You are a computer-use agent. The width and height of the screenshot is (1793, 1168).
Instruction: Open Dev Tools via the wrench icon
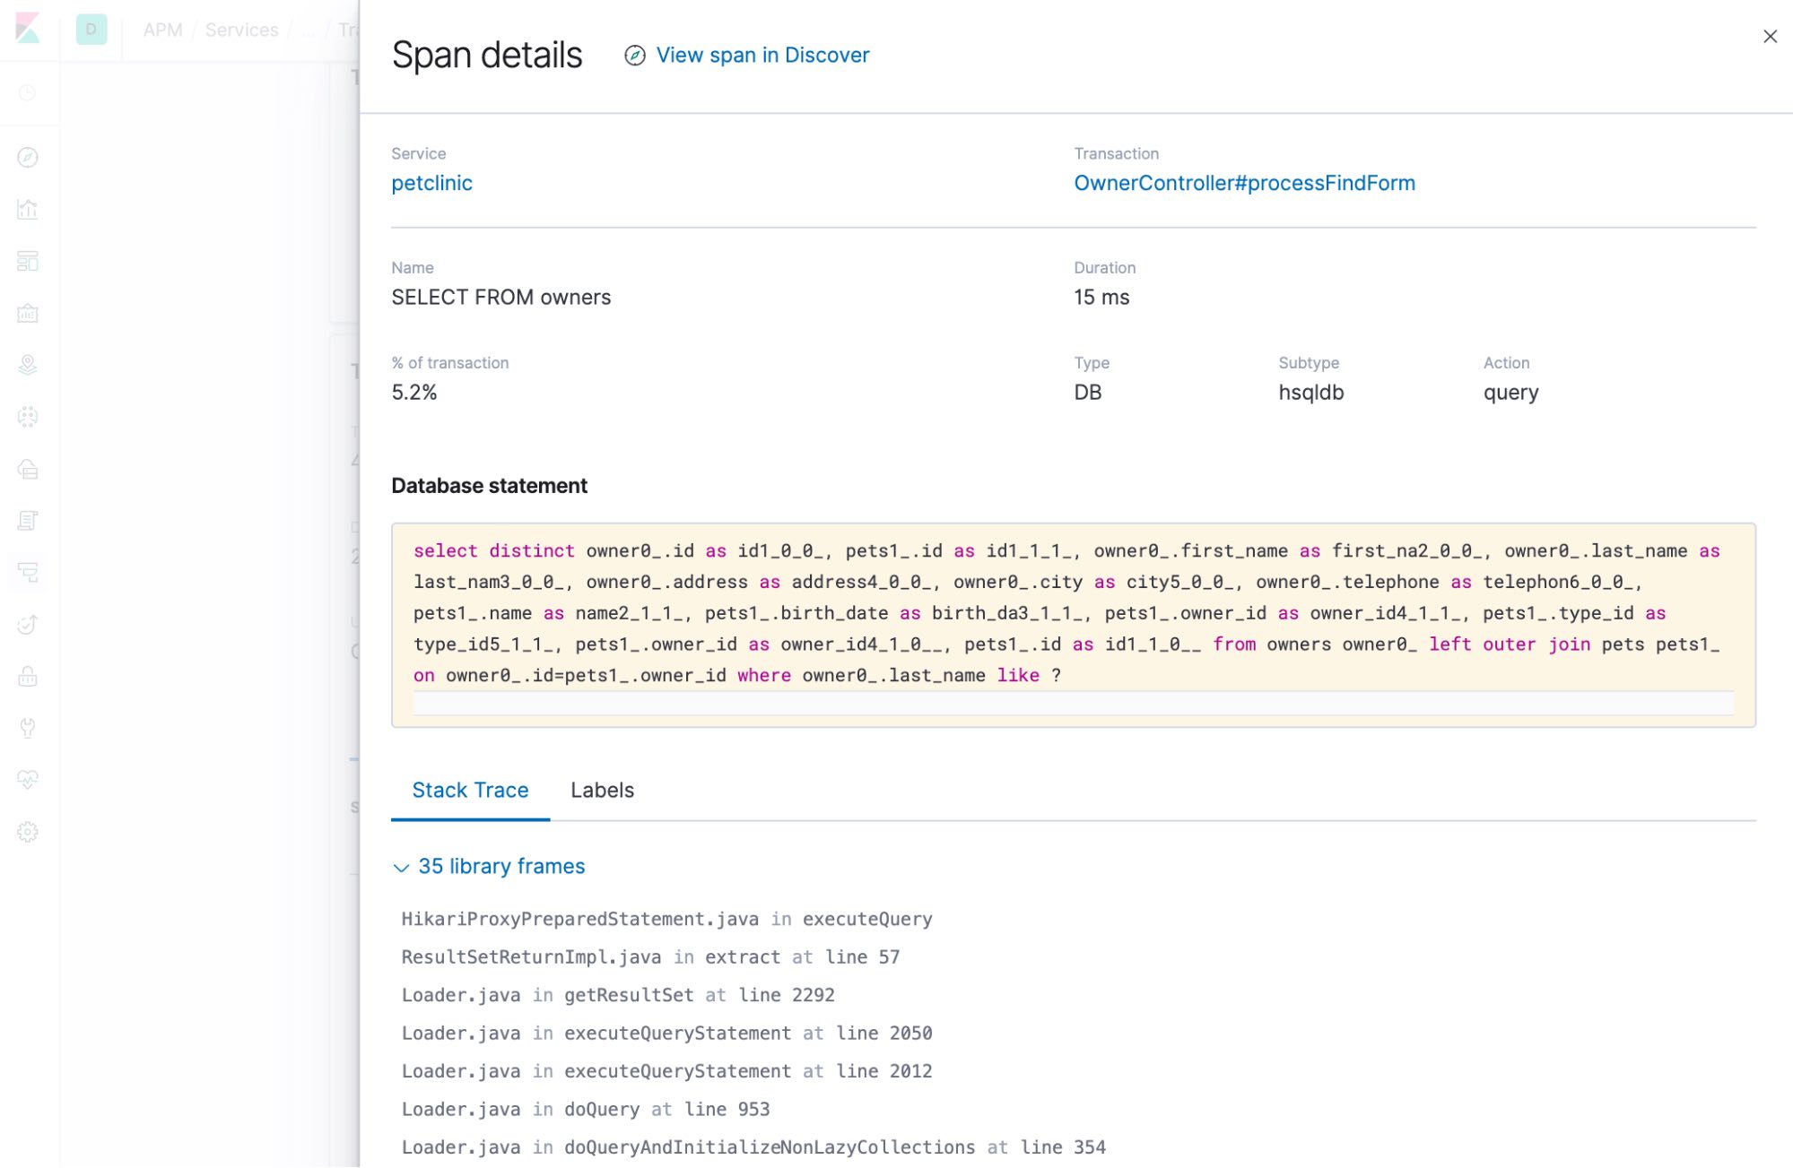[28, 728]
